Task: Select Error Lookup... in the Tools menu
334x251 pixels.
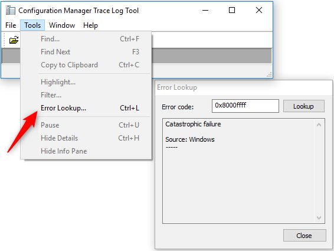Action: click(86, 108)
